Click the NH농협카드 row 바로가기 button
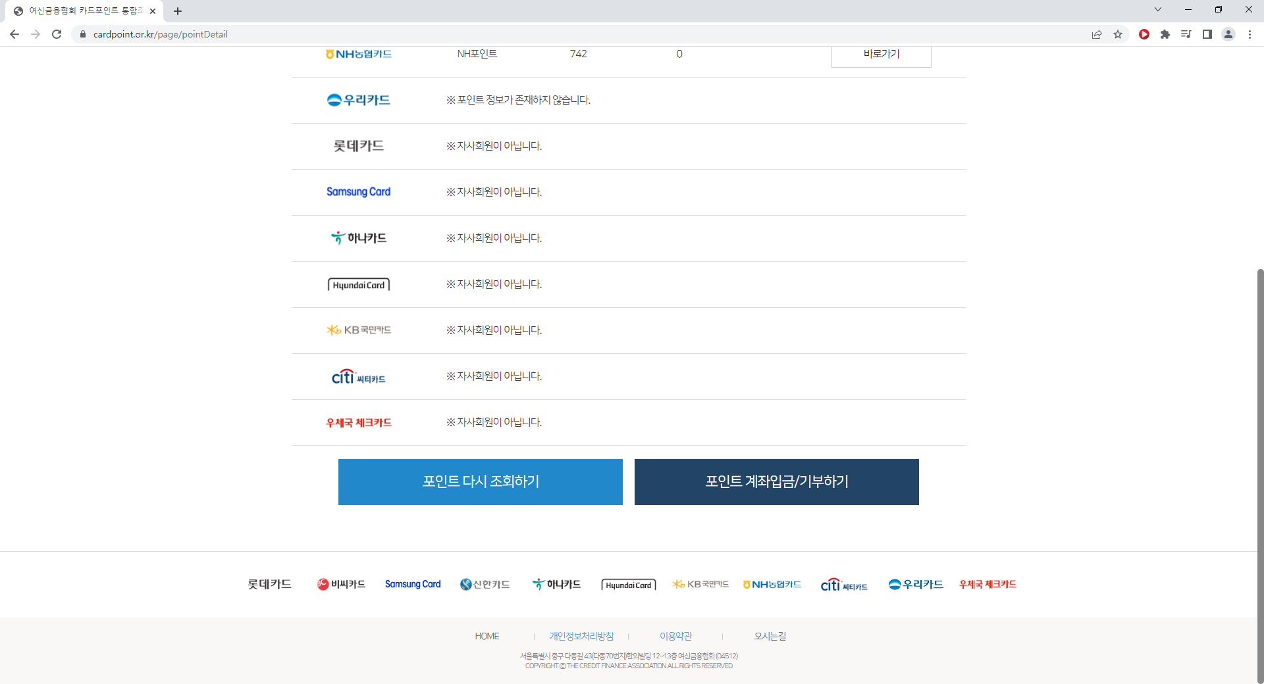The height and width of the screenshot is (684, 1264). [x=882, y=55]
